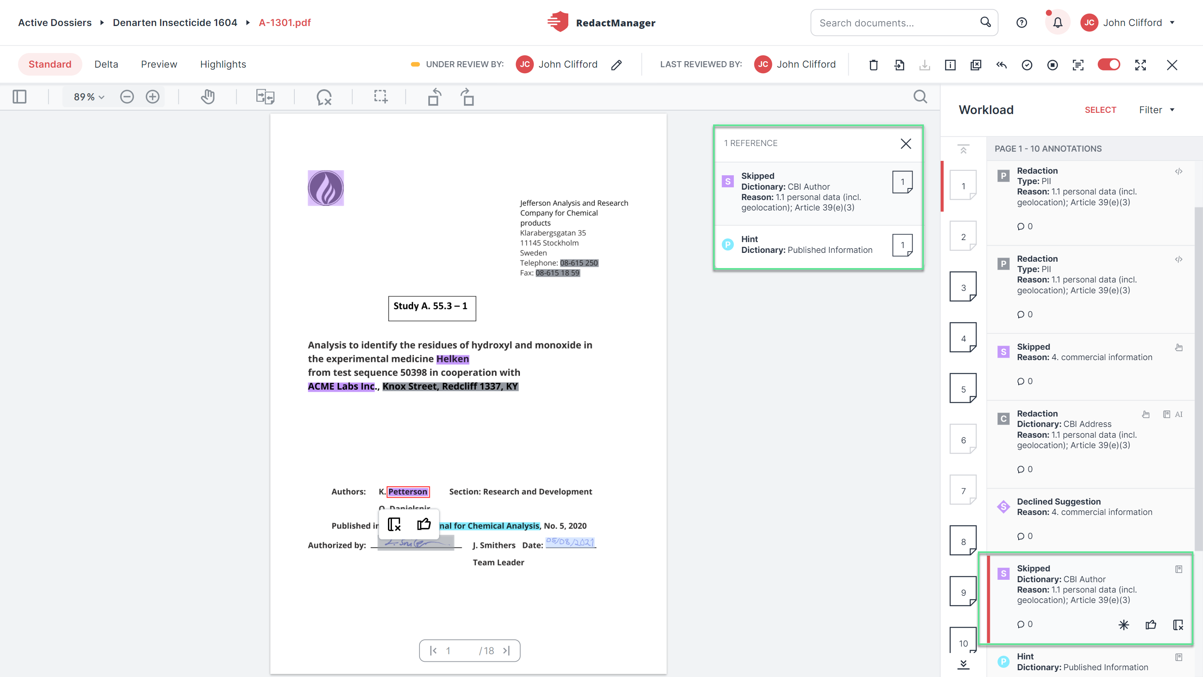Open the notifications bell

tap(1057, 22)
